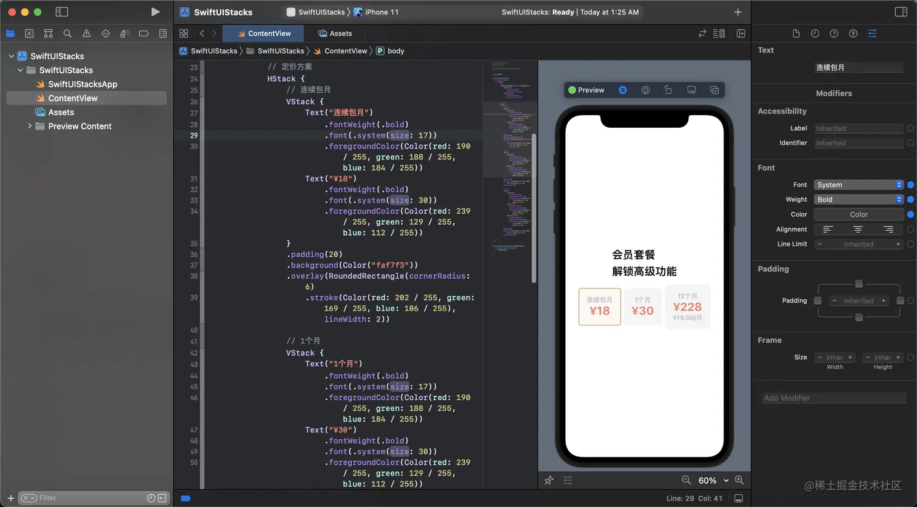This screenshot has height=507, width=917.
Task: Open the Find navigator
Action: point(67,33)
